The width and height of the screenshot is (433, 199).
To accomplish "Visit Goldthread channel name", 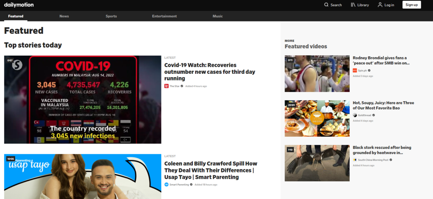I will [x=364, y=115].
